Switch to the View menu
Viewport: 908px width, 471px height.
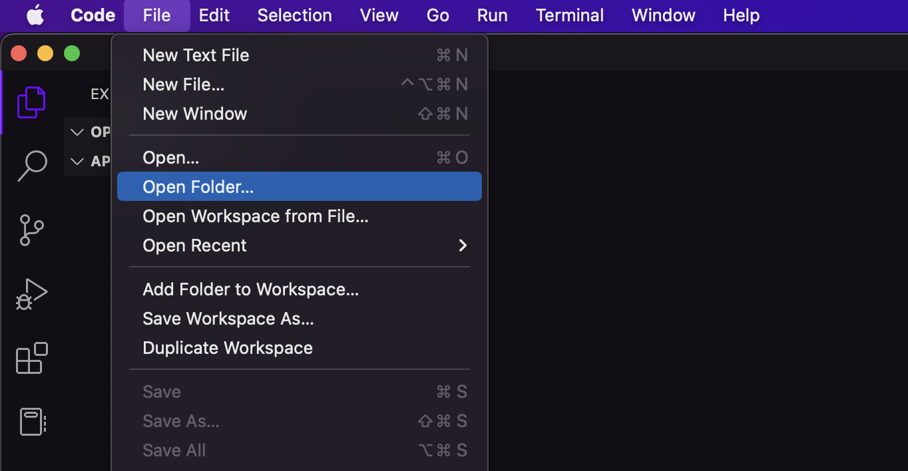point(378,15)
